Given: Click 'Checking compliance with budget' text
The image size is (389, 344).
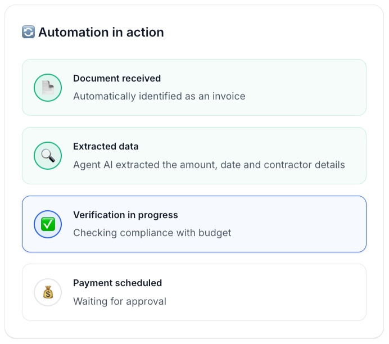Looking at the screenshot, I should pos(152,233).
